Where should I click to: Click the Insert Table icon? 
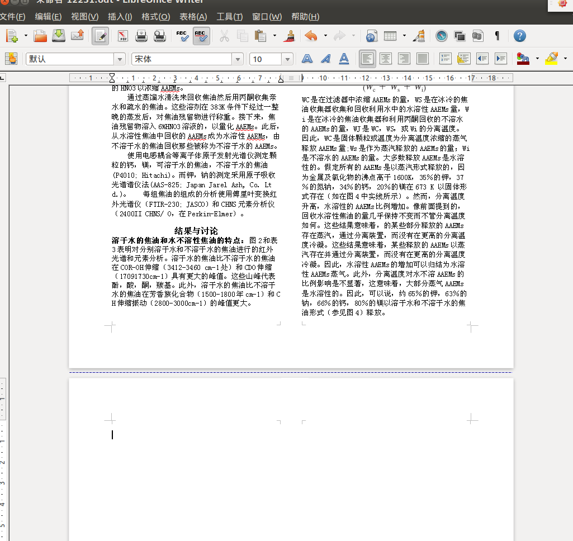pyautogui.click(x=390, y=36)
